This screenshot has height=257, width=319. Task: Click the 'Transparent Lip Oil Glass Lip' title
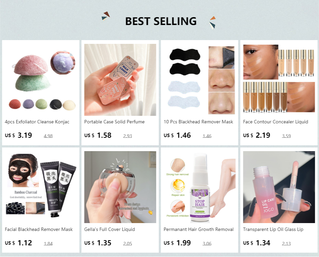(x=273, y=229)
